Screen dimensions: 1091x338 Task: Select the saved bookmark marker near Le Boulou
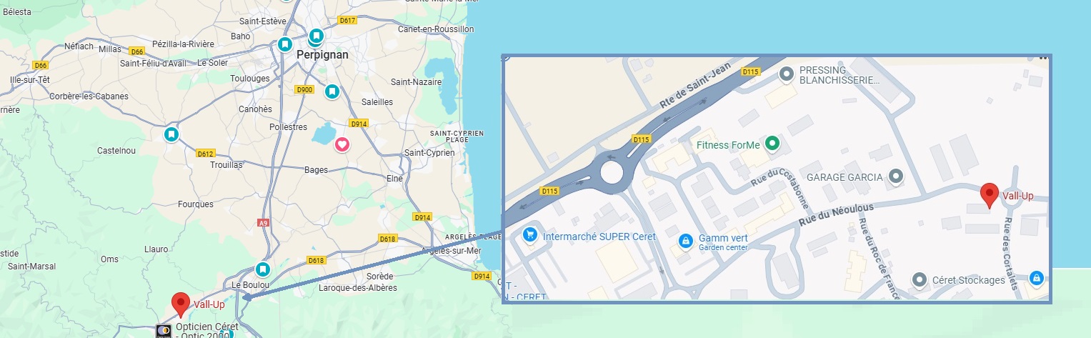point(263,270)
